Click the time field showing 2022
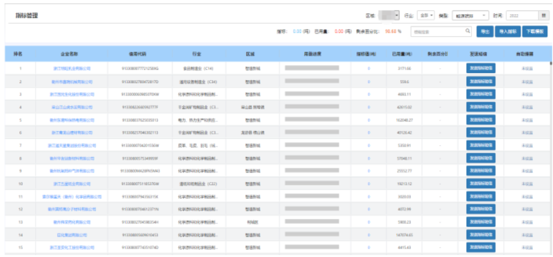 click(x=523, y=15)
